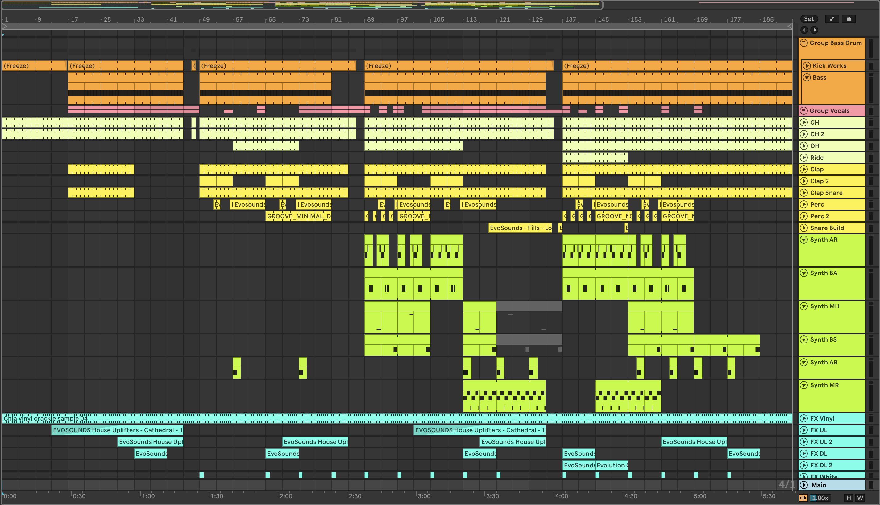Image resolution: width=880 pixels, height=505 pixels.
Task: Click the FX Vinyl track volume meter
Action: pyautogui.click(x=871, y=419)
